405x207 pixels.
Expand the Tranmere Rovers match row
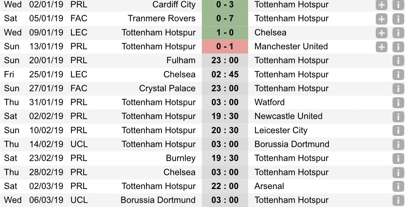click(x=381, y=19)
